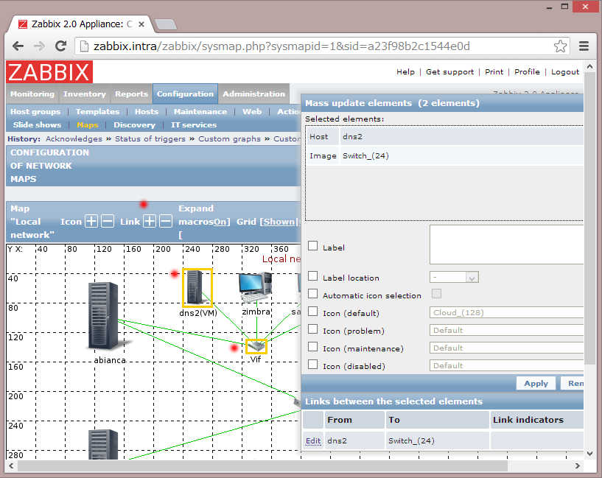
Task: Click the ZABBIX logo
Action: tap(49, 71)
